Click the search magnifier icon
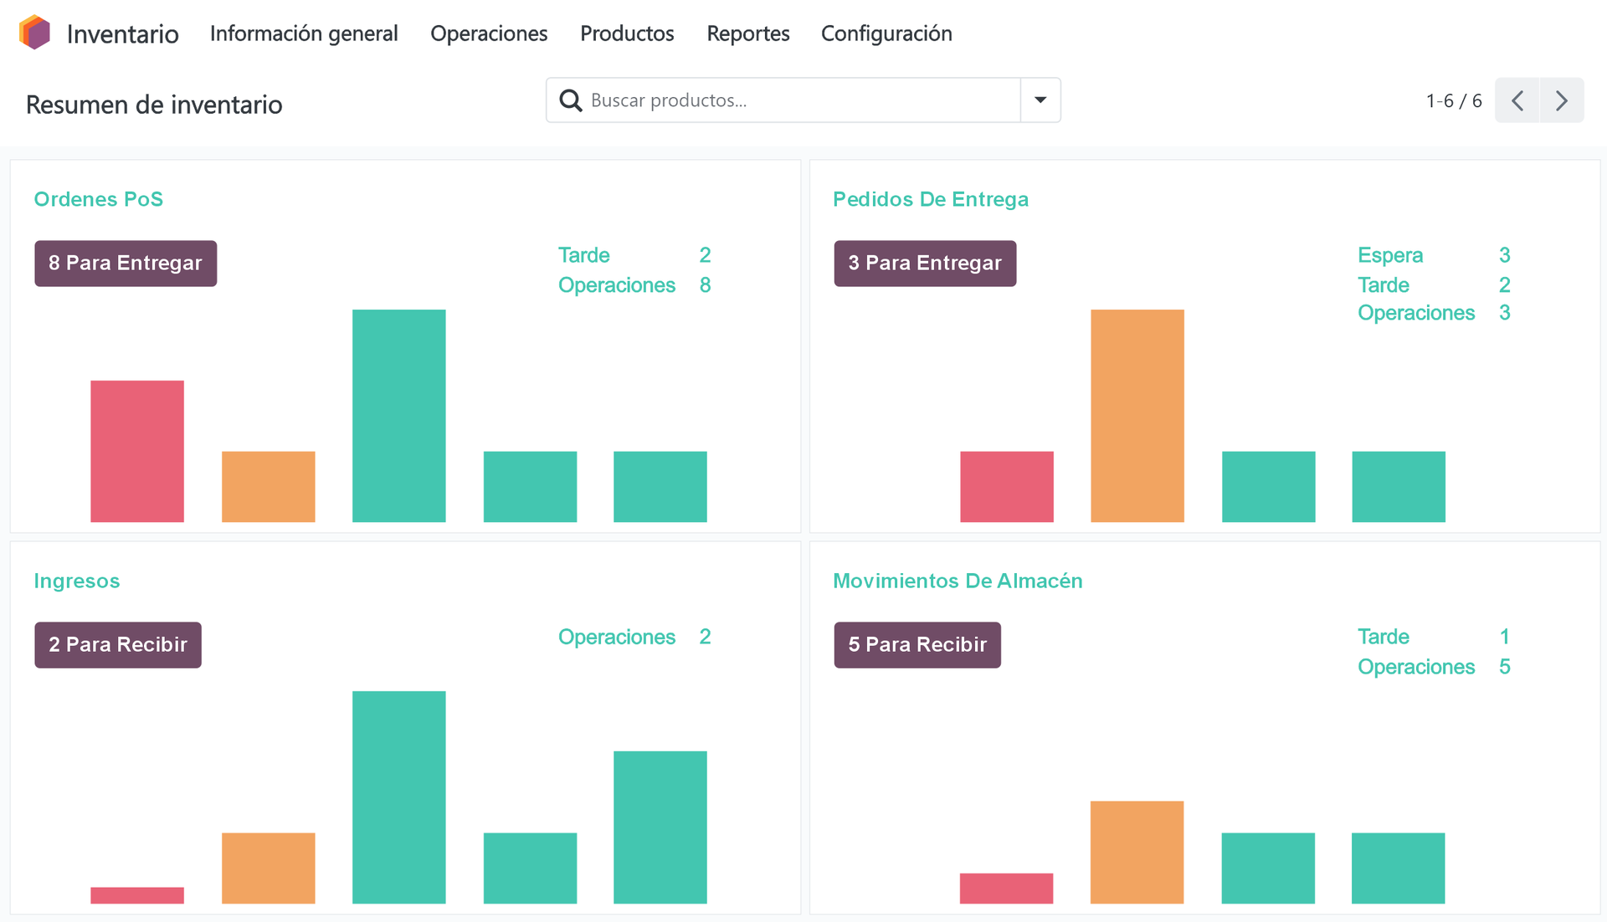The height and width of the screenshot is (922, 1607). click(571, 100)
